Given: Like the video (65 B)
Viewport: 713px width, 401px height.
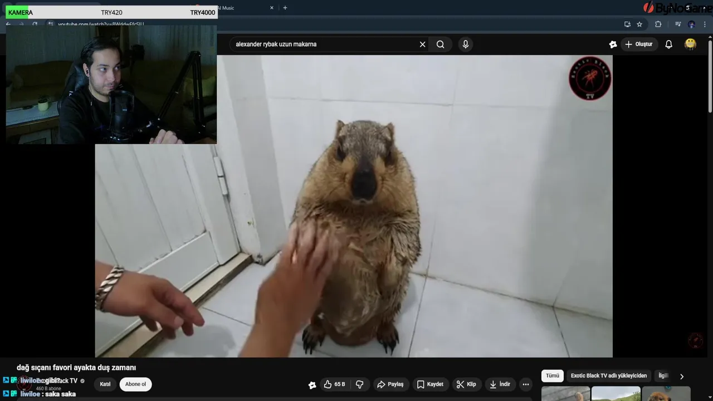Looking at the screenshot, I should (335, 384).
